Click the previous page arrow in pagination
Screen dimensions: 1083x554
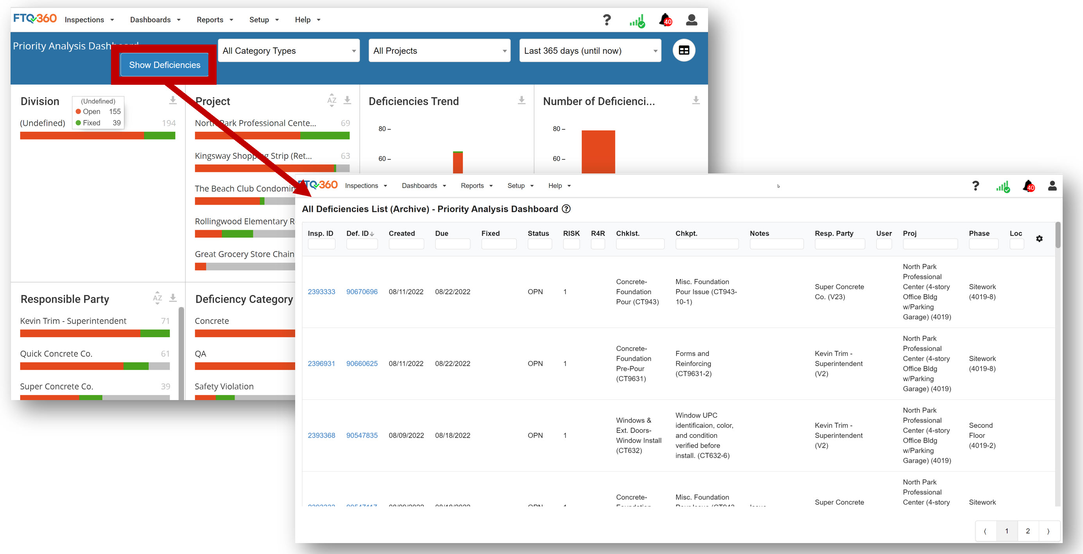(985, 531)
